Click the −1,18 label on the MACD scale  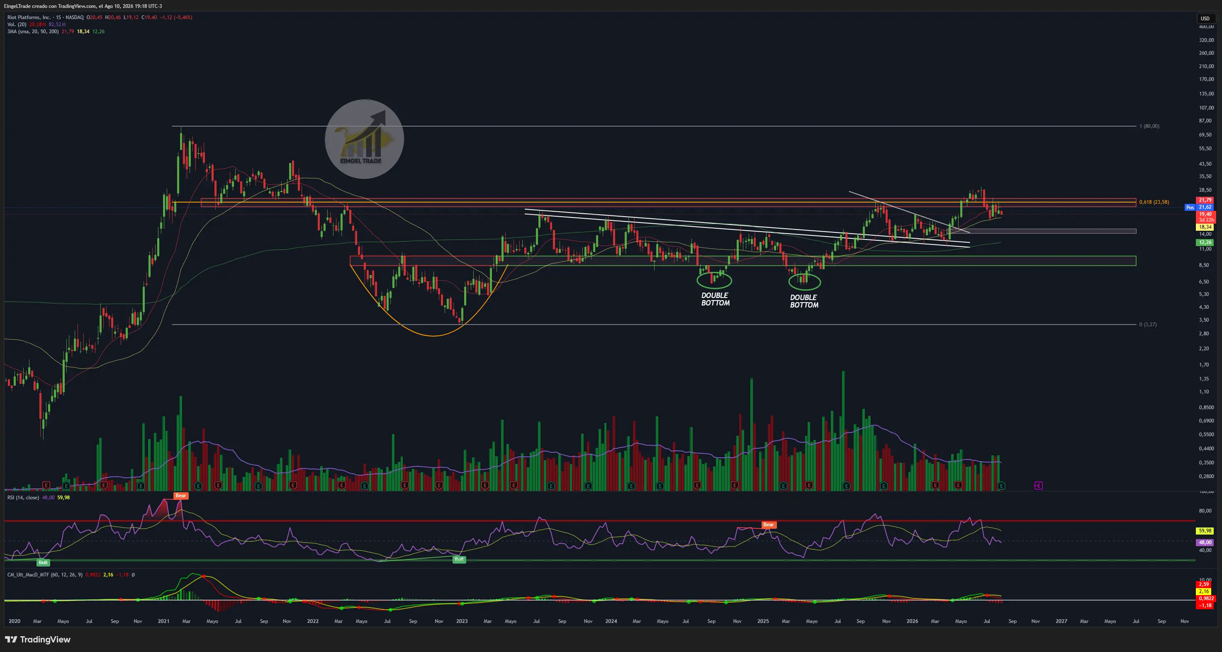(1206, 606)
